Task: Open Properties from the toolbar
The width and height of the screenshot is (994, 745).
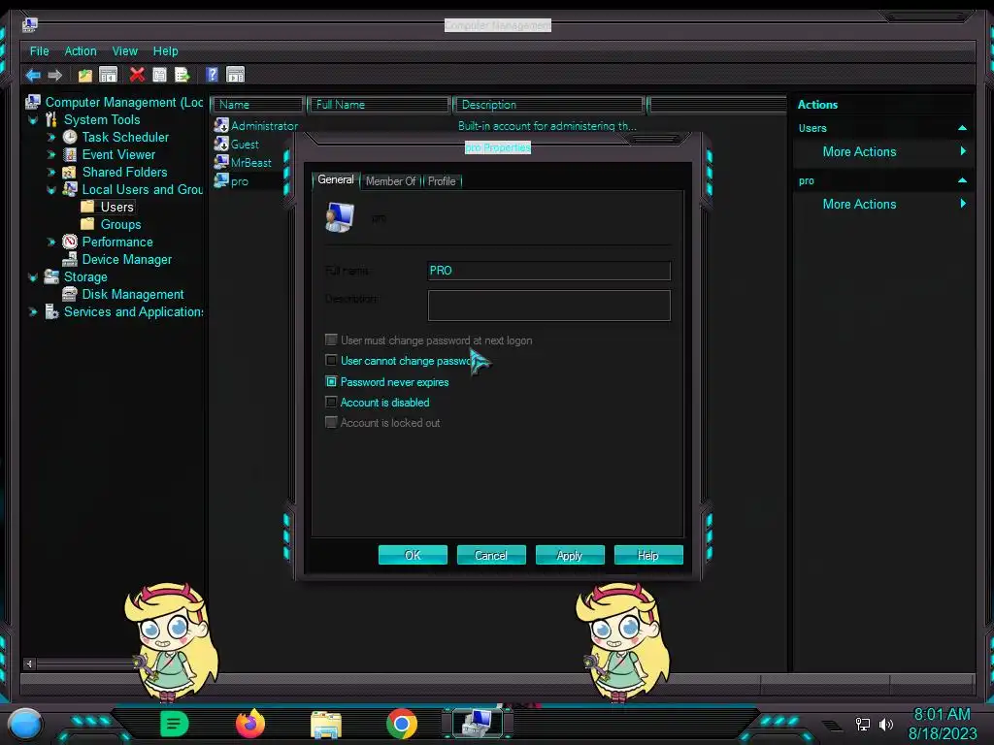Action: (x=159, y=75)
